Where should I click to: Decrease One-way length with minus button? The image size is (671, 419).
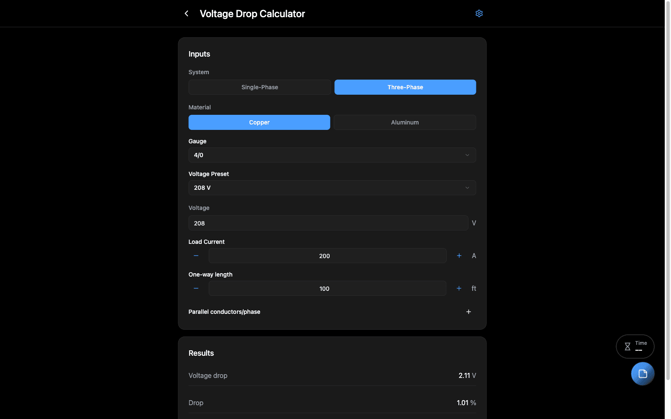[196, 288]
